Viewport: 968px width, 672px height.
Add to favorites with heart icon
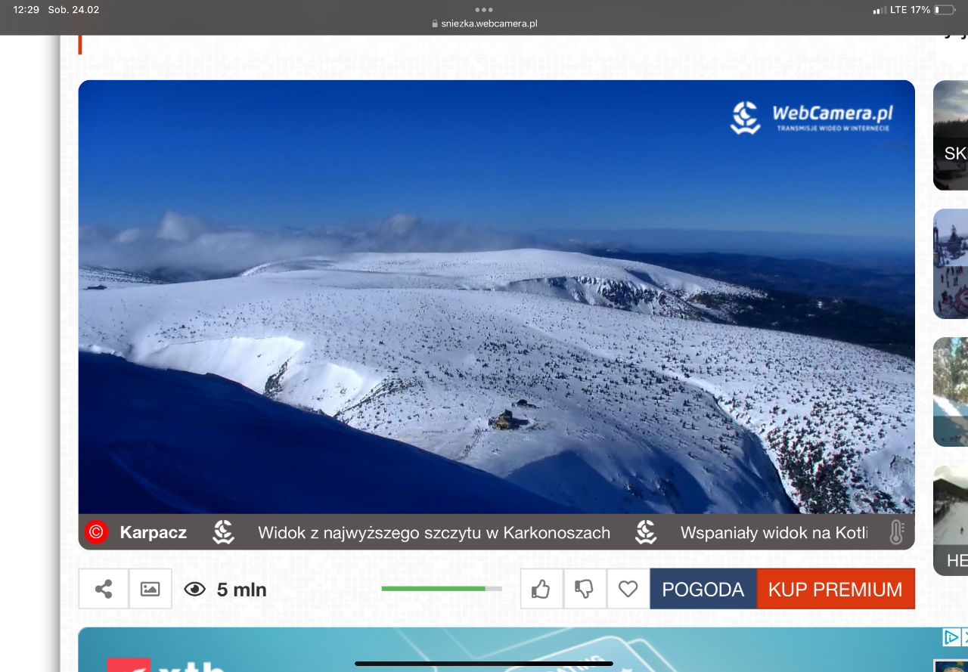[628, 589]
